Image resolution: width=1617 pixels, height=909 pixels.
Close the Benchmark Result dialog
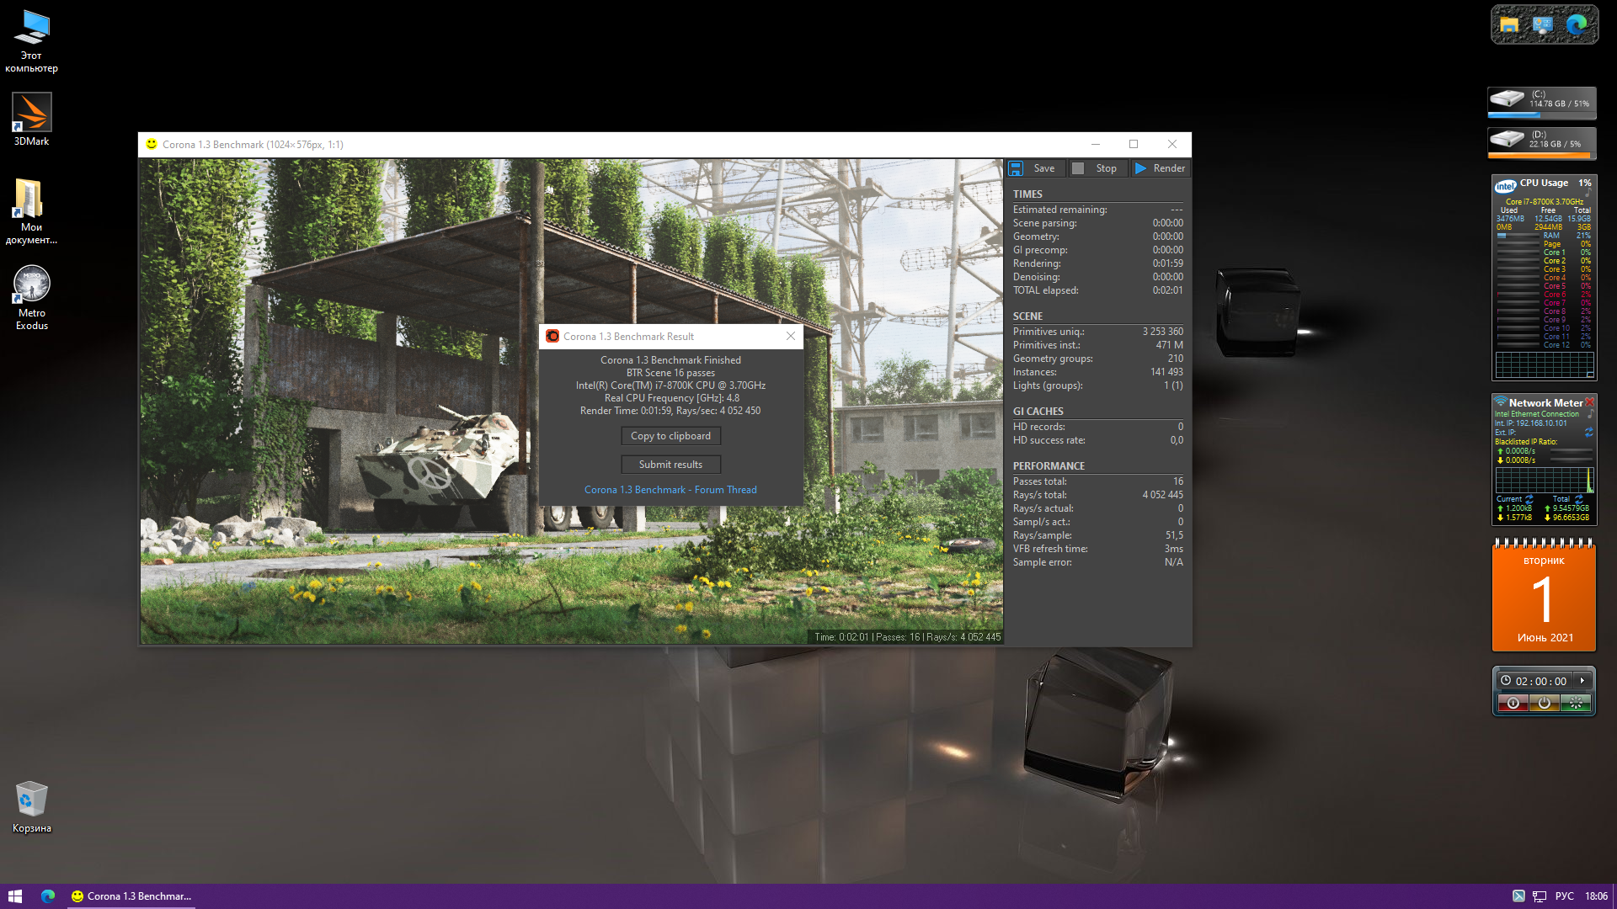pyautogui.click(x=790, y=336)
